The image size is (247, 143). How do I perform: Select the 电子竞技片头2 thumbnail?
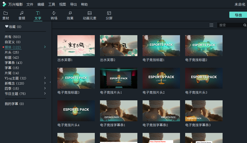[161, 78]
